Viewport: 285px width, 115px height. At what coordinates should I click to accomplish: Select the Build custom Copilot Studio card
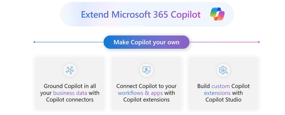tap(223, 83)
